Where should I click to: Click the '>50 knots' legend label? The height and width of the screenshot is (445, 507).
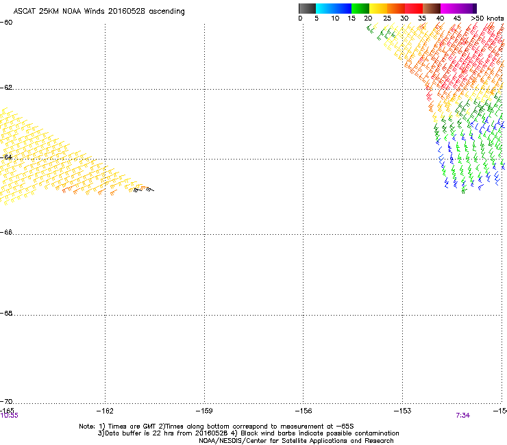[x=487, y=18]
